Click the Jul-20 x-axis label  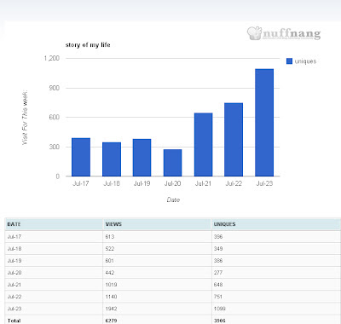point(172,183)
